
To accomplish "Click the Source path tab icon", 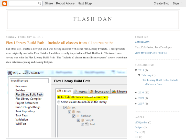I will pyautogui.click(x=91, y=92).
